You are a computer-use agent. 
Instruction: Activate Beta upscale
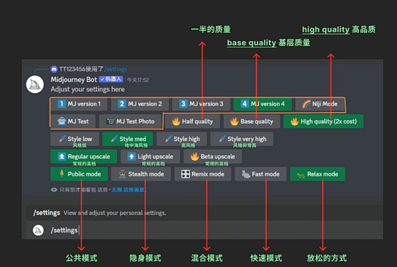pyautogui.click(x=212, y=156)
